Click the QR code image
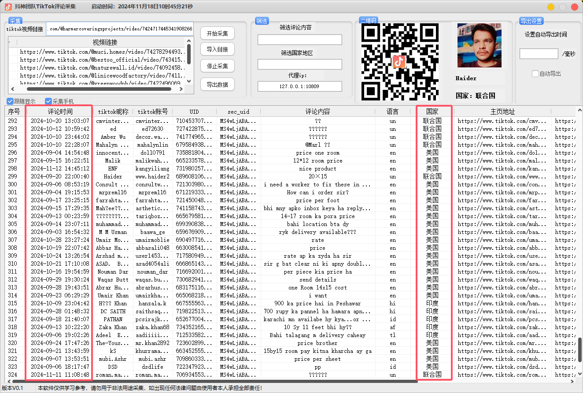Screen dimensions: 583x393 pyautogui.click(x=399, y=61)
